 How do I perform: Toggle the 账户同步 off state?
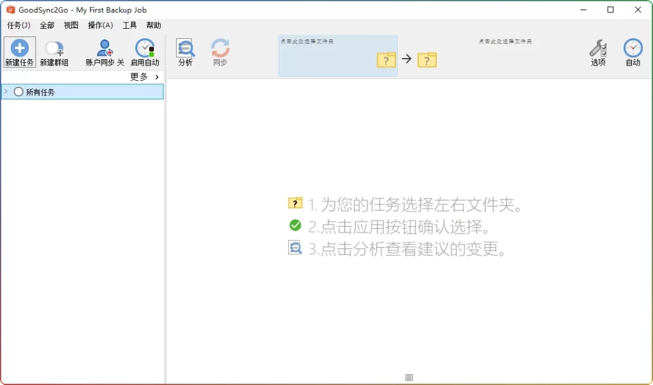click(x=120, y=62)
